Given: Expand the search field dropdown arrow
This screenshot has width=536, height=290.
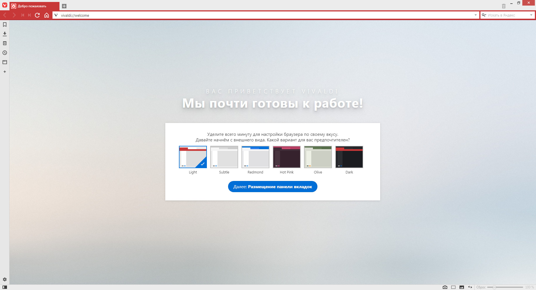Looking at the screenshot, I should pos(531,15).
